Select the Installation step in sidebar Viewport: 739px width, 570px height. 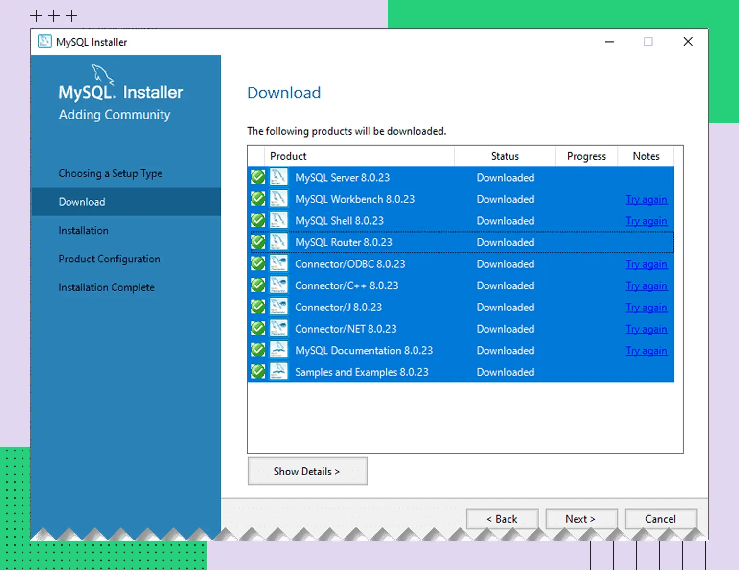[x=83, y=230]
